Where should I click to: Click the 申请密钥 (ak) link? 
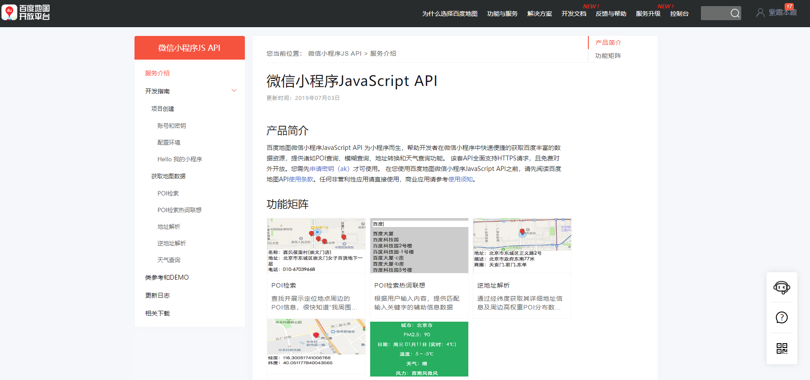coord(329,169)
